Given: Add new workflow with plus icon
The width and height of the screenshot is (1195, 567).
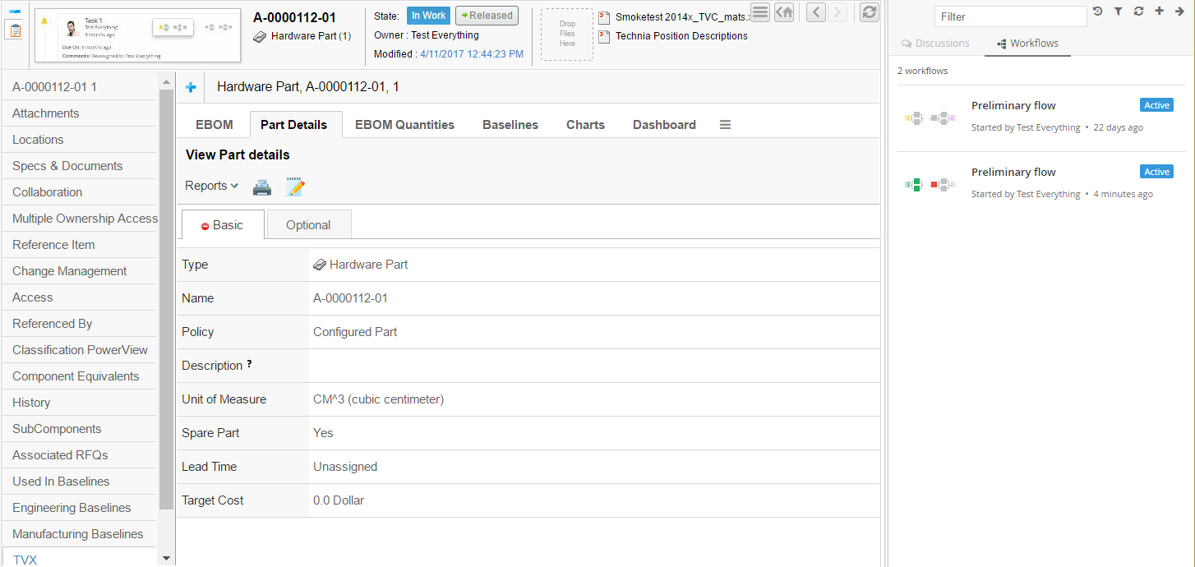Looking at the screenshot, I should 1159,12.
